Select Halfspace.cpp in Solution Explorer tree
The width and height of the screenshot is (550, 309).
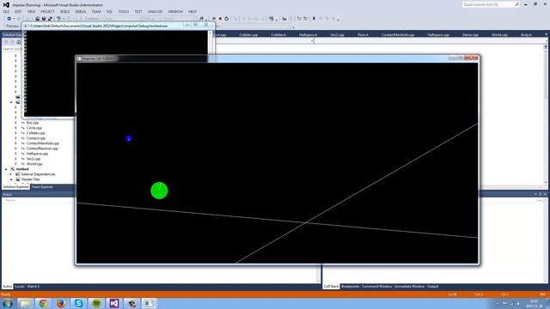(x=37, y=154)
